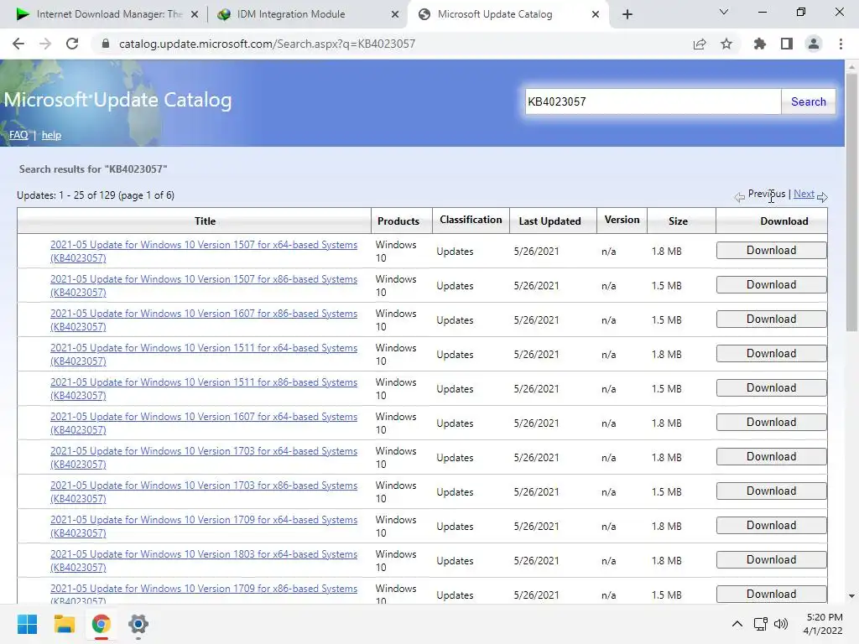Open Version 1507 x64 update link

coord(203,252)
